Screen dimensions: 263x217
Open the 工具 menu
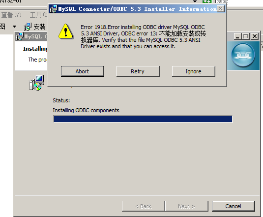click(x=38, y=15)
